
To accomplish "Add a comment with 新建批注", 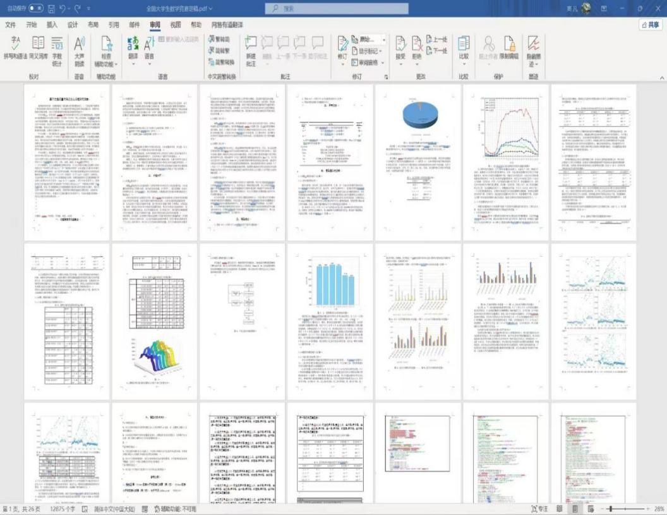I will (251, 50).
